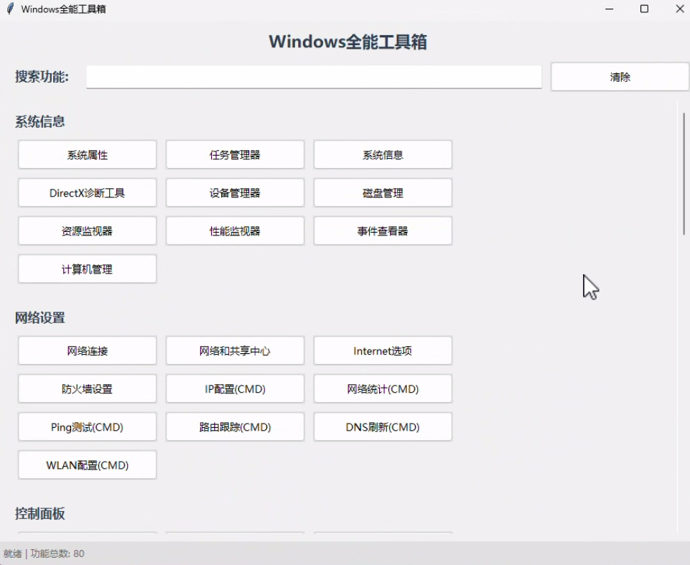Run WLAN配置(CMD)
The width and height of the screenshot is (690, 565).
tap(87, 464)
